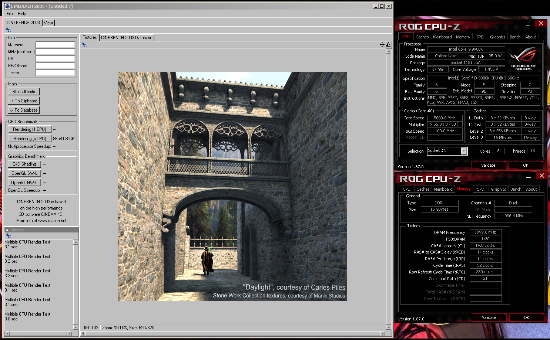Close the upper ROG CPU-Z window
The width and height of the screenshot is (550, 340).
coord(541,23)
